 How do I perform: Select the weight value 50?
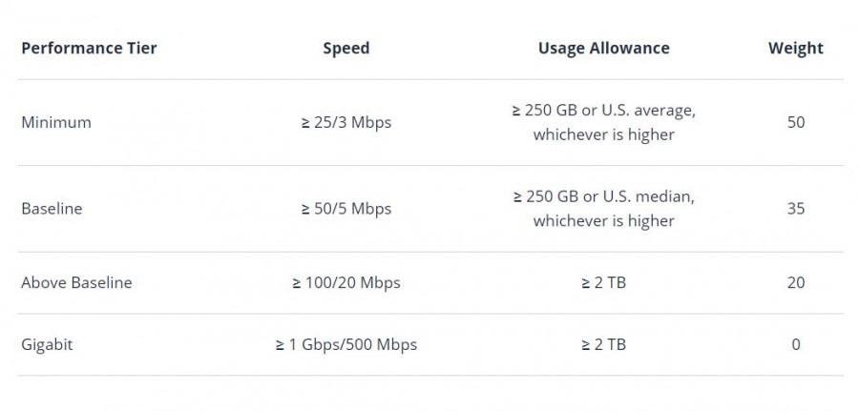[x=795, y=122]
